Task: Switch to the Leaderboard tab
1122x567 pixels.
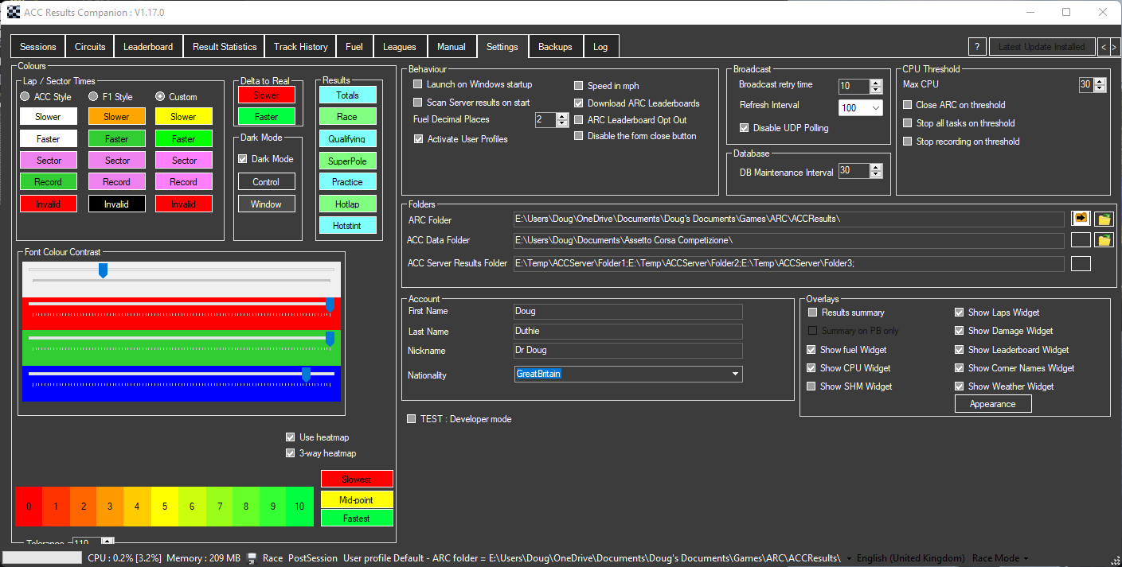Action: point(148,47)
